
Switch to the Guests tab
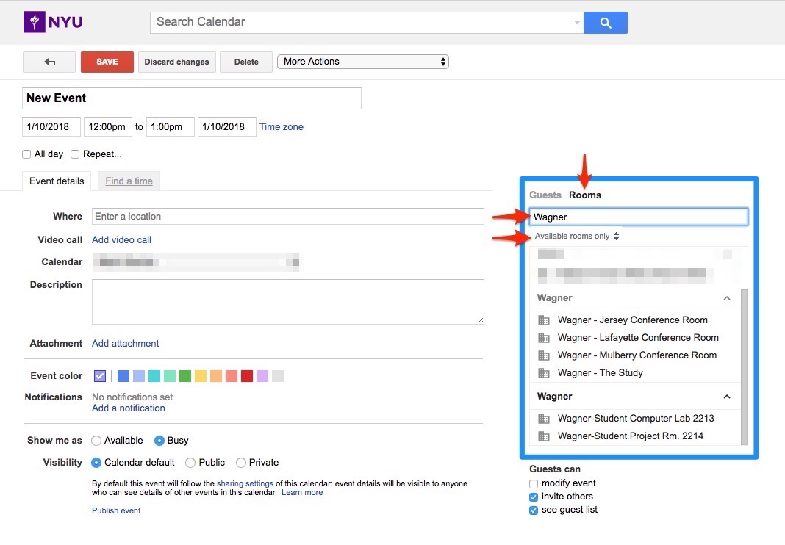pos(545,195)
